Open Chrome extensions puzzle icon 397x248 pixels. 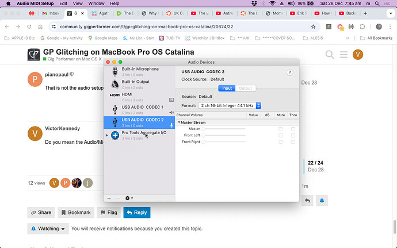click(362, 26)
